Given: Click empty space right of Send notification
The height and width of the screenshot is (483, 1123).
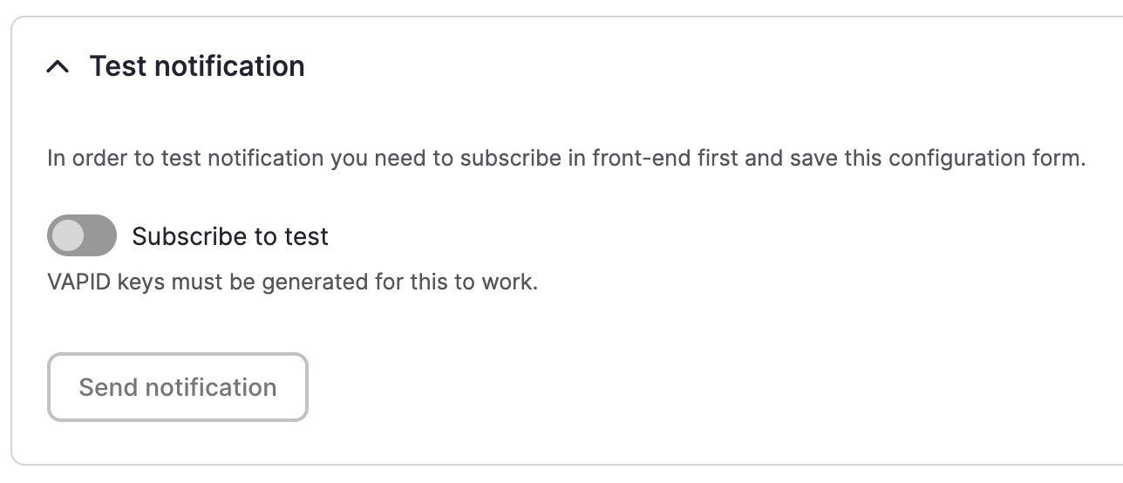Looking at the screenshot, I should coord(610,387).
